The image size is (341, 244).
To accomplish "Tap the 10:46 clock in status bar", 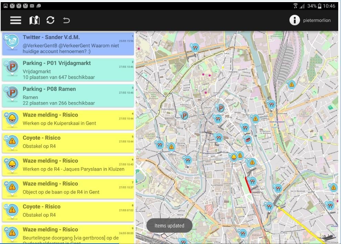I will pyautogui.click(x=329, y=6).
